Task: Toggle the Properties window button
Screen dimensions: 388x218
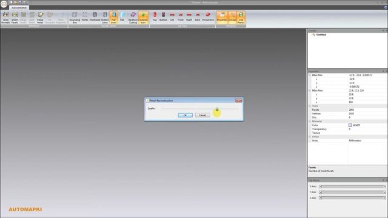Action: coord(222,18)
